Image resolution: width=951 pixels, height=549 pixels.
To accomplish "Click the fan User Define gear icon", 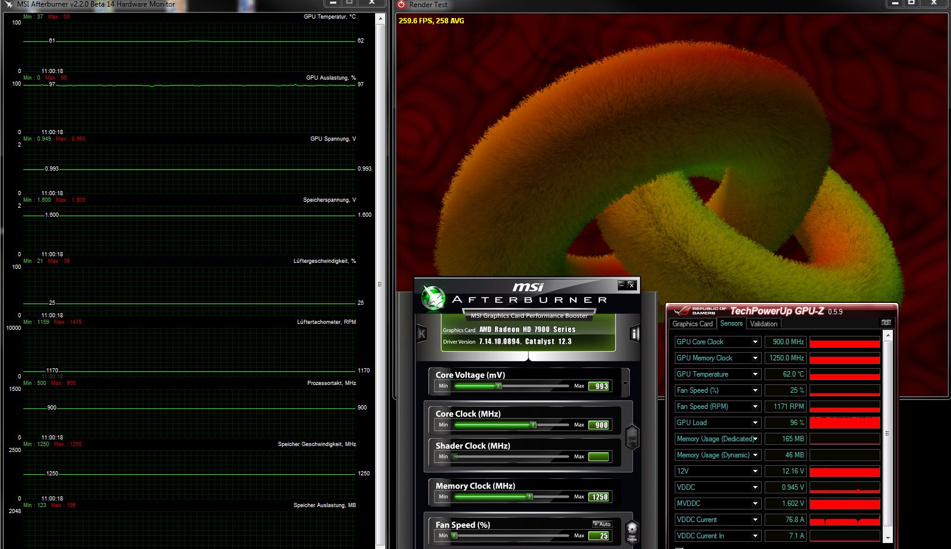I will pos(632,531).
